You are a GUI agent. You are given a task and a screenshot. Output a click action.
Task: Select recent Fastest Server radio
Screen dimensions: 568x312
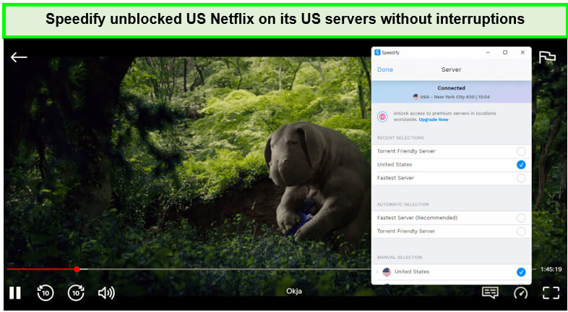(521, 178)
